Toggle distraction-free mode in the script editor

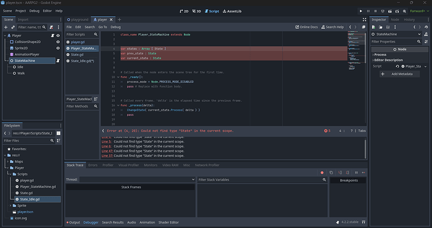coord(364,19)
